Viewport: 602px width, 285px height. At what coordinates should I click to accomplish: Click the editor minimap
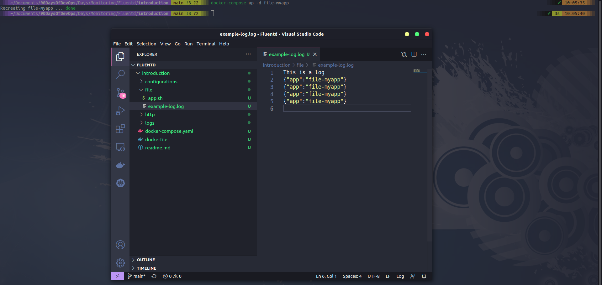(416, 70)
